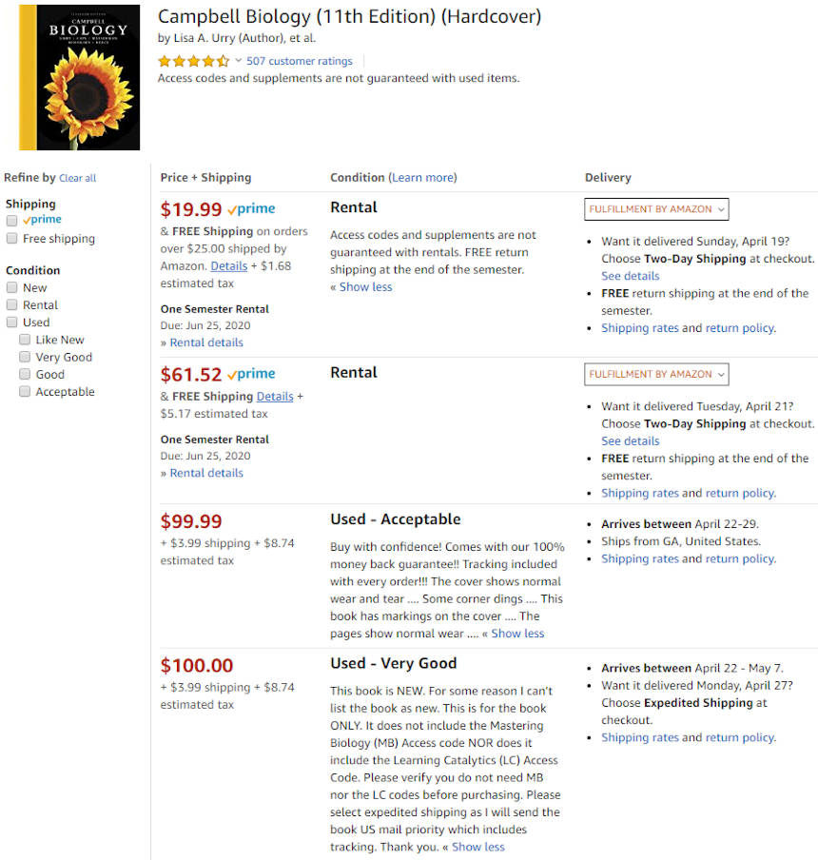Open Rental details for the $19.99 offer
818x860 pixels.
click(x=206, y=342)
